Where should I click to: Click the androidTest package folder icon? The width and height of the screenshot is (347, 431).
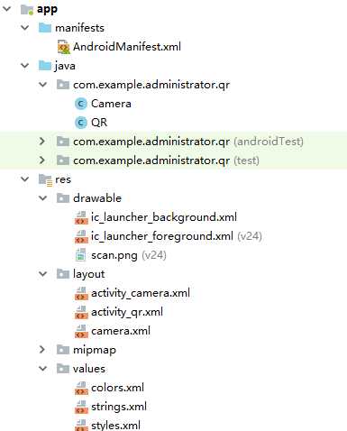[x=63, y=142]
